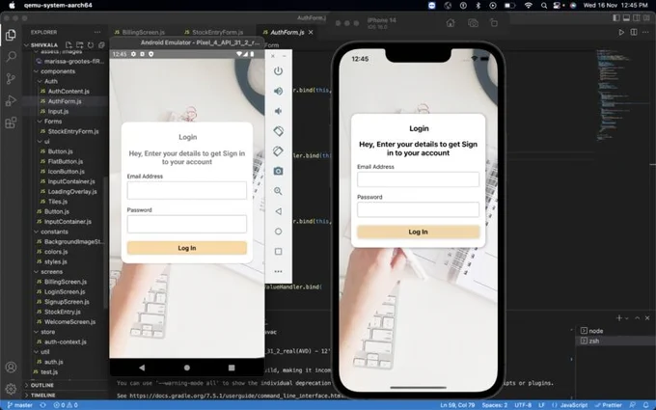Click the emulator toolbar overview square
This screenshot has height=410, width=656.
[x=278, y=252]
